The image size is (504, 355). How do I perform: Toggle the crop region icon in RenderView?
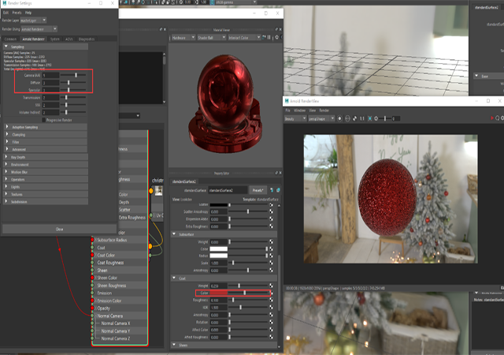369,118
